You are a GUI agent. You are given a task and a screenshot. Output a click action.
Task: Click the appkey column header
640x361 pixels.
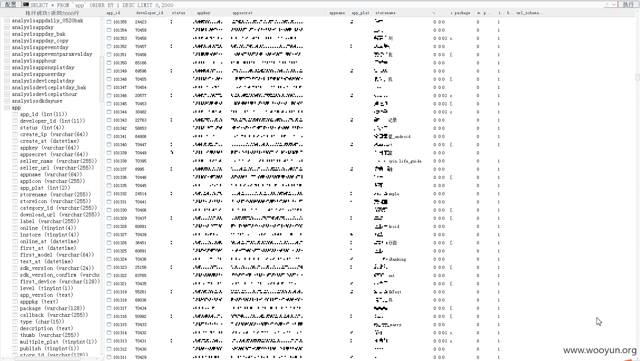(204, 13)
